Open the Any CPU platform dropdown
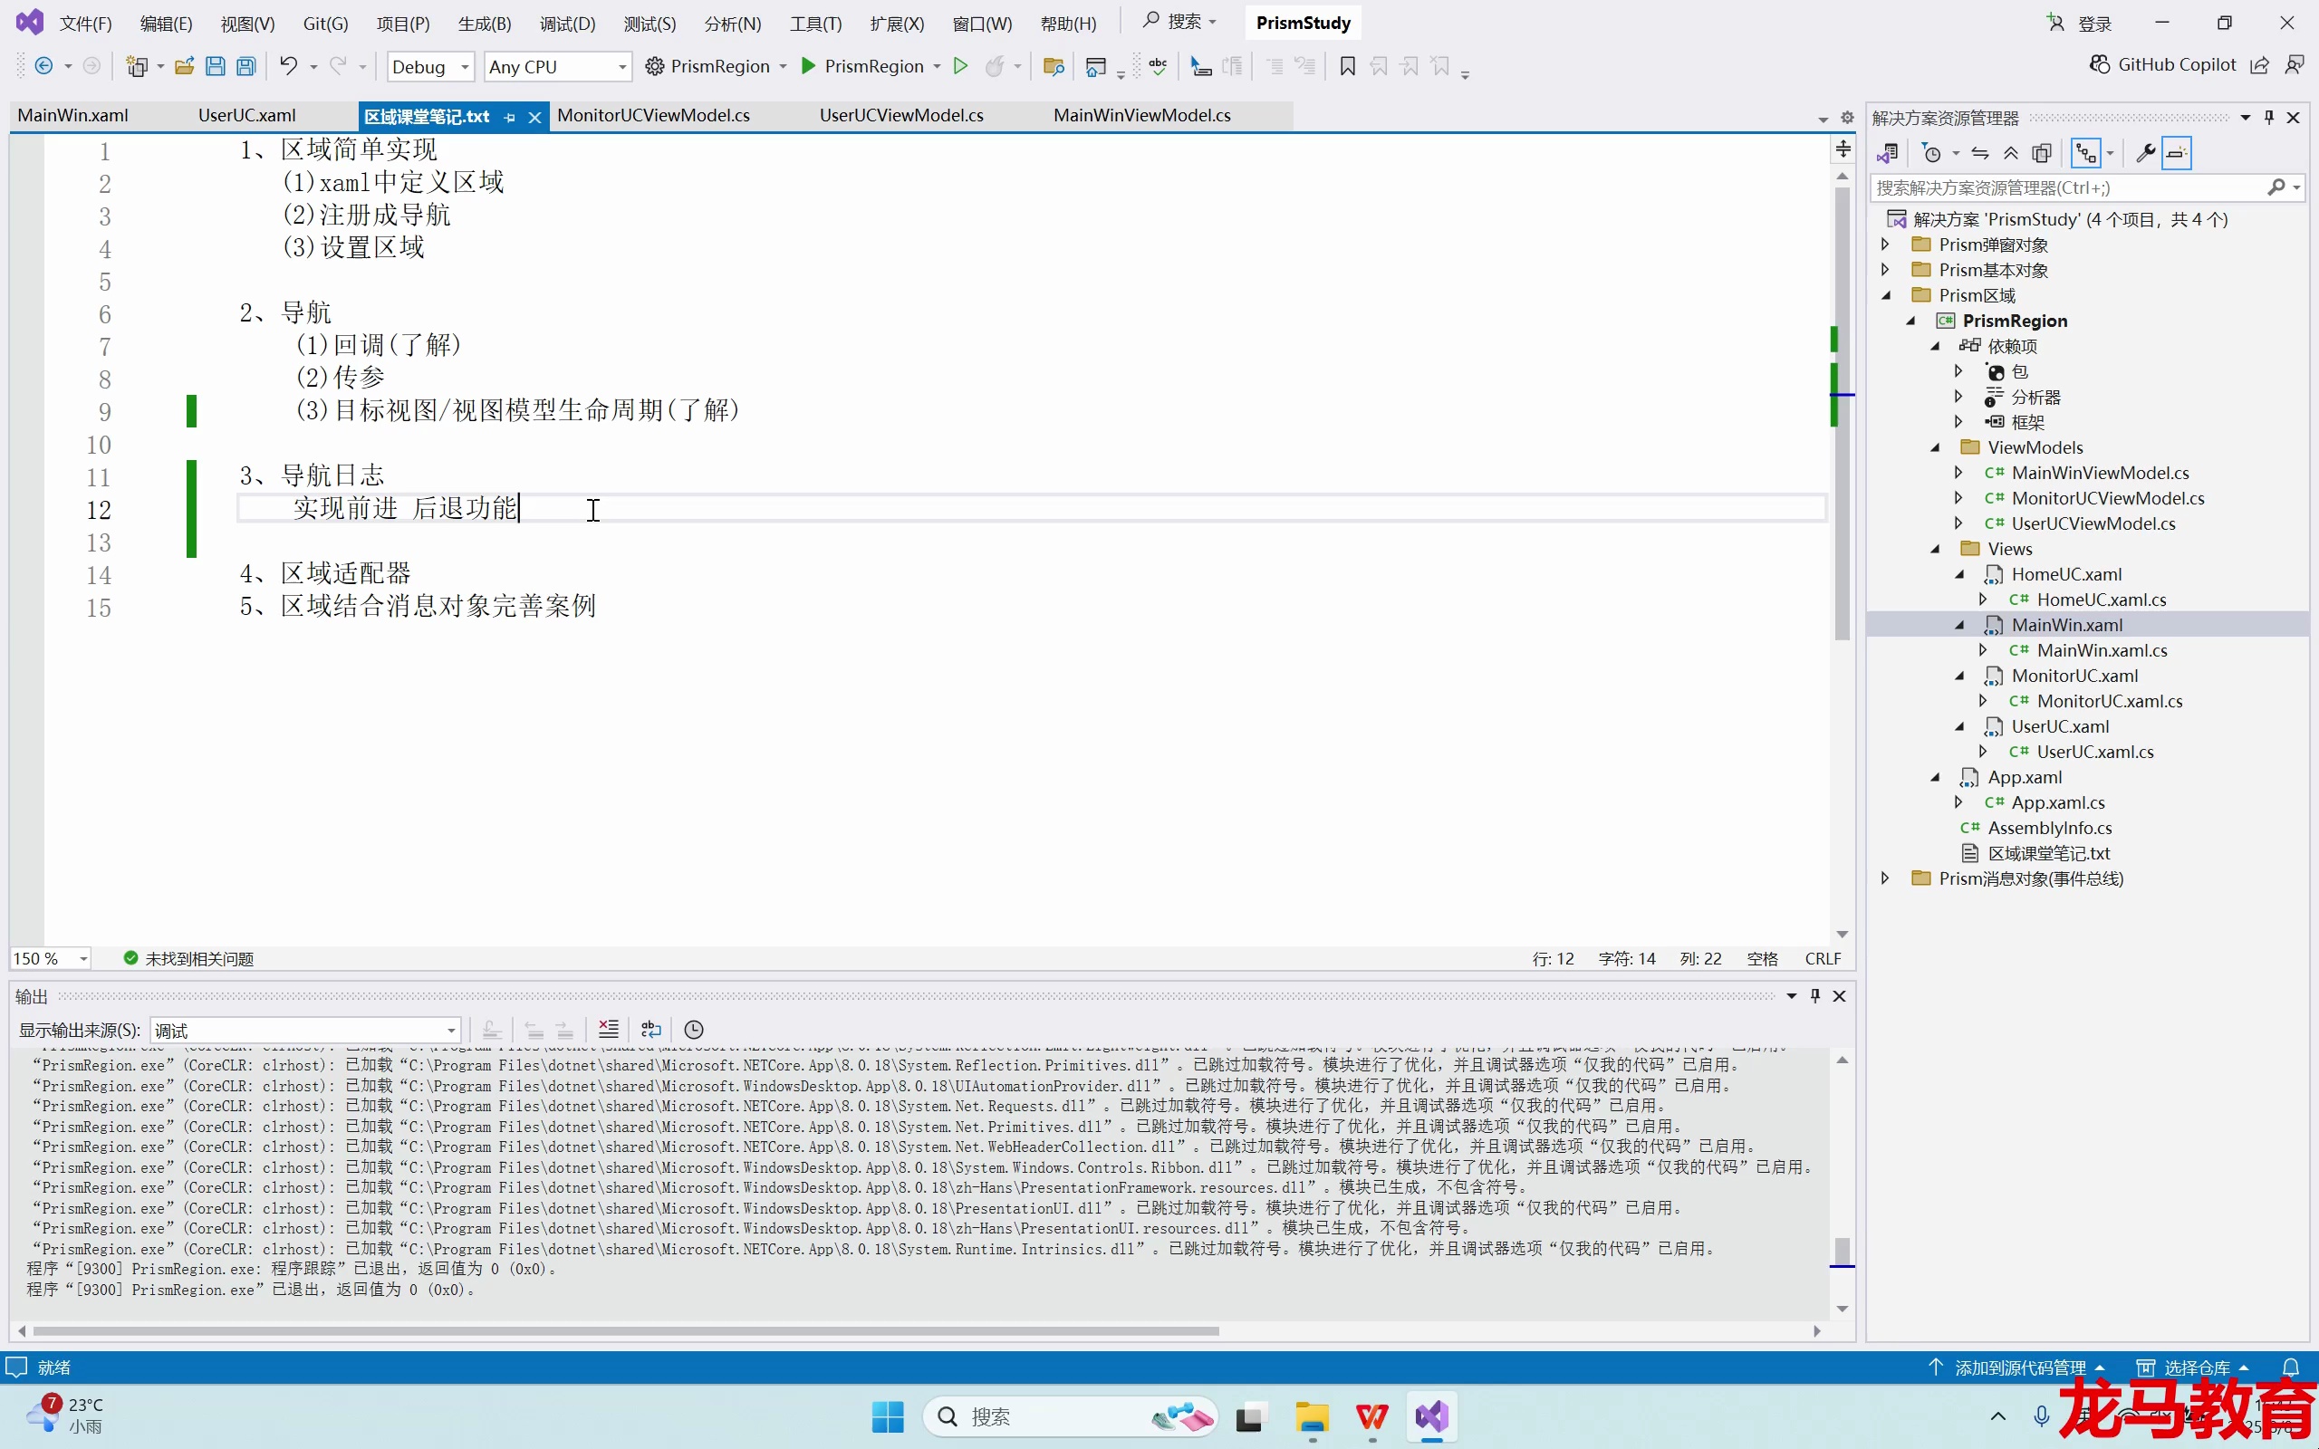 (558, 66)
